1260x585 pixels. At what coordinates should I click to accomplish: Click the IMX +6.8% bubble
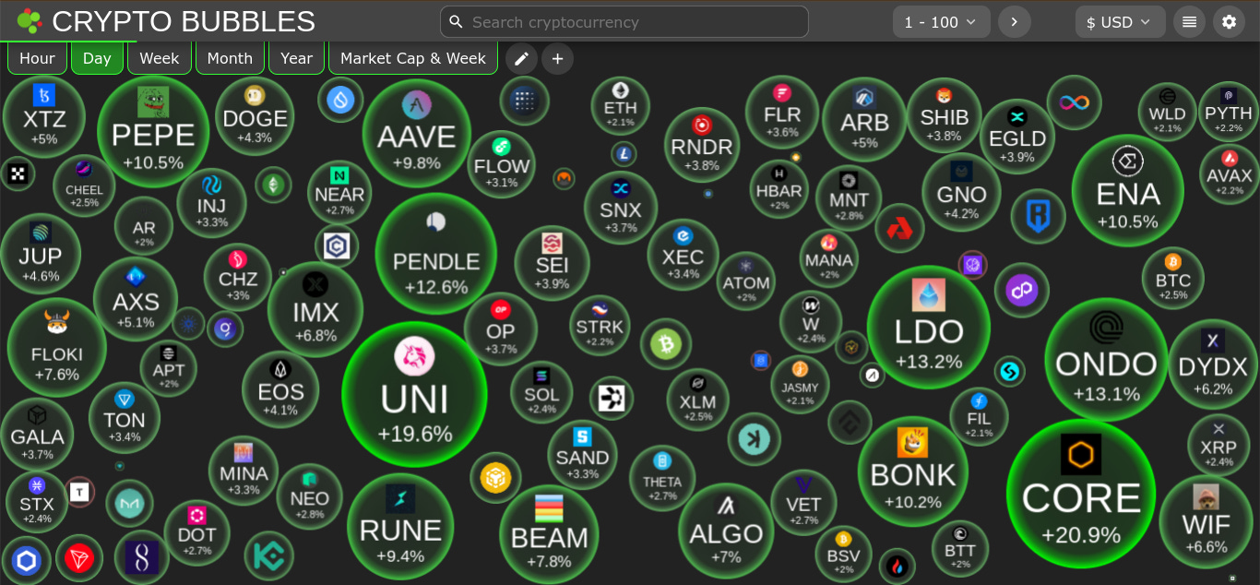point(315,309)
